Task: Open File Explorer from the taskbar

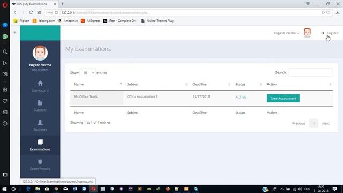Action: (38, 189)
